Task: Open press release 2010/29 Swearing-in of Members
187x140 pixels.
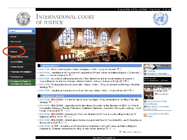Action: coord(88,115)
